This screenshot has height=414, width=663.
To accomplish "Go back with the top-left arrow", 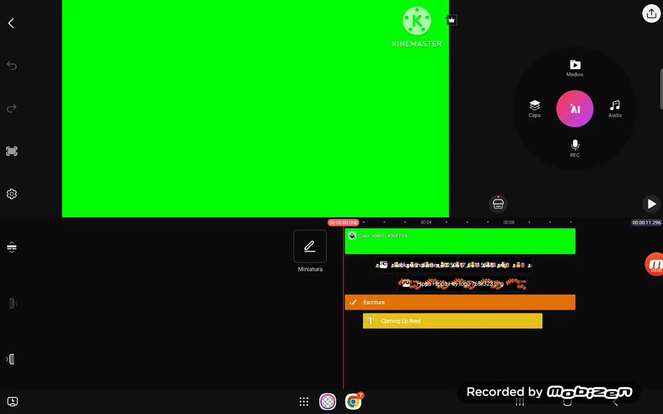I will pyautogui.click(x=12, y=23).
